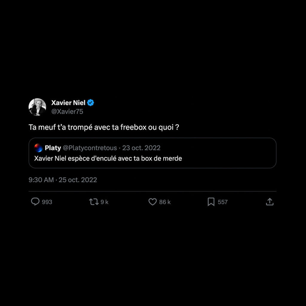Click the 23 oct. 2022 quote date
Image resolution: width=306 pixels, height=306 pixels.
(141, 148)
